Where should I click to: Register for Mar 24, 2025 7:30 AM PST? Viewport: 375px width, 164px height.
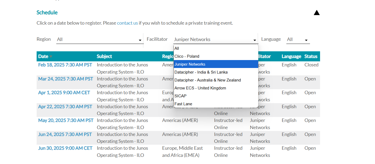pyautogui.click(x=66, y=79)
